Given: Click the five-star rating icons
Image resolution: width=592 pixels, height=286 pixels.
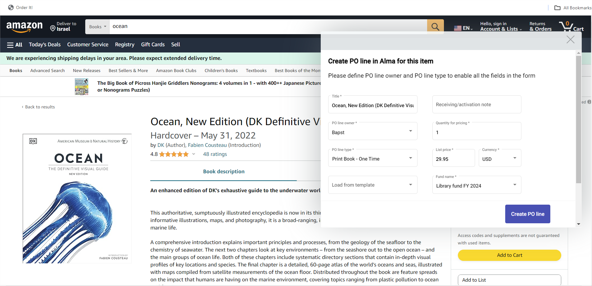Looking at the screenshot, I should coord(174,154).
